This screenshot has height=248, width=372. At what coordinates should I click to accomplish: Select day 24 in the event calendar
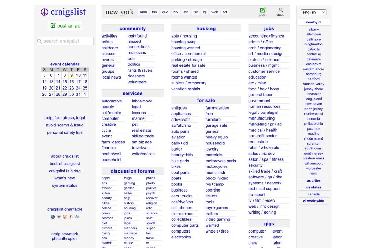click(78, 88)
